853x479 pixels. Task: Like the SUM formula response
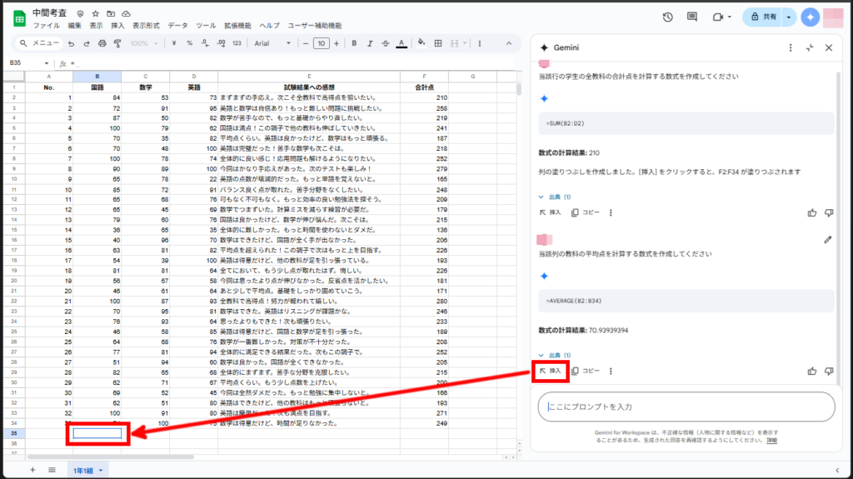[x=811, y=212]
